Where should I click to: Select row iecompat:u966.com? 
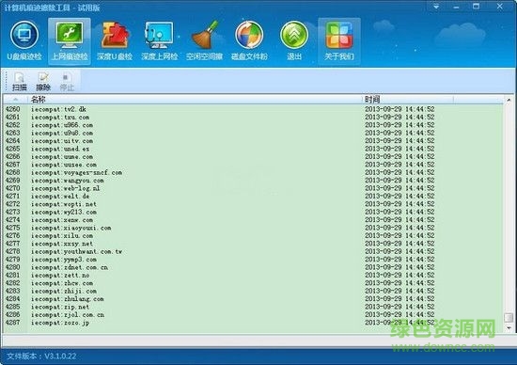[x=253, y=125]
